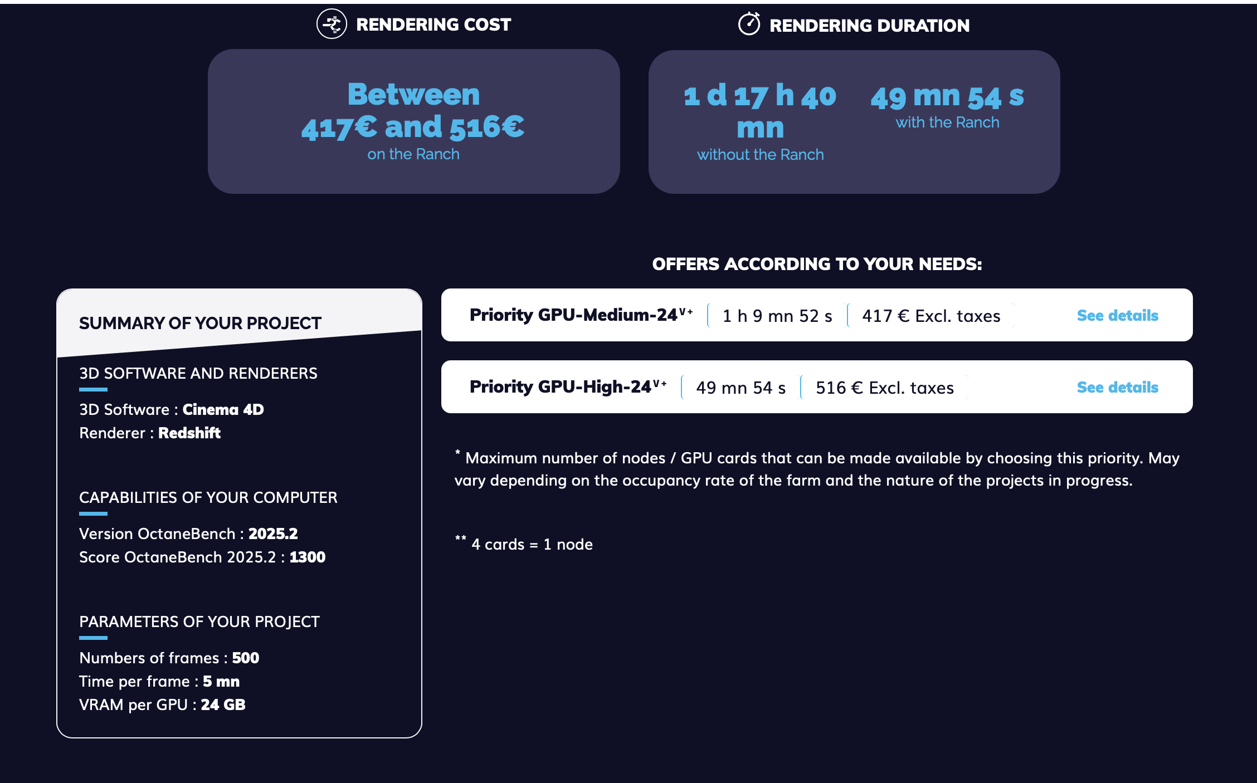
Task: Open details for Priority GPU-Medium-24 offer
Action: click(1117, 315)
